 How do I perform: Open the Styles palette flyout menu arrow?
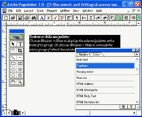pyautogui.click(x=137, y=54)
